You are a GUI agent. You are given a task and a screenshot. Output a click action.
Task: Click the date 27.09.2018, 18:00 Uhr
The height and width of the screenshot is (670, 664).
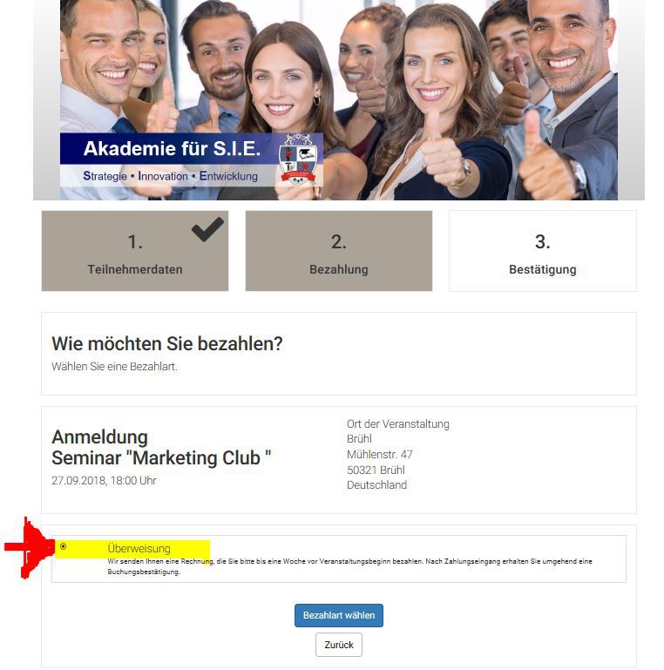pos(104,480)
